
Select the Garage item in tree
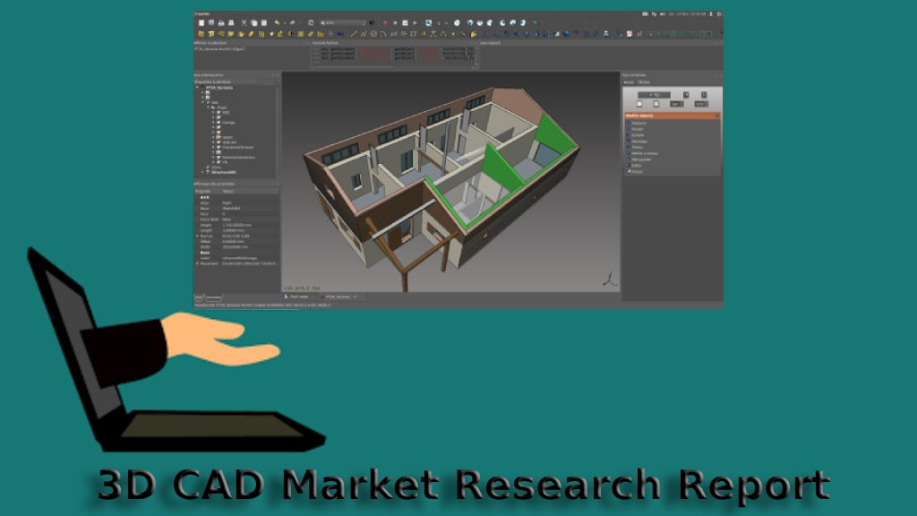click(x=228, y=122)
